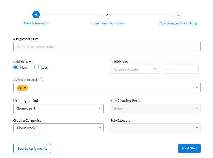The height and width of the screenshot is (158, 213).
Task: Click step 1 circle indicator
Action: (36, 15)
